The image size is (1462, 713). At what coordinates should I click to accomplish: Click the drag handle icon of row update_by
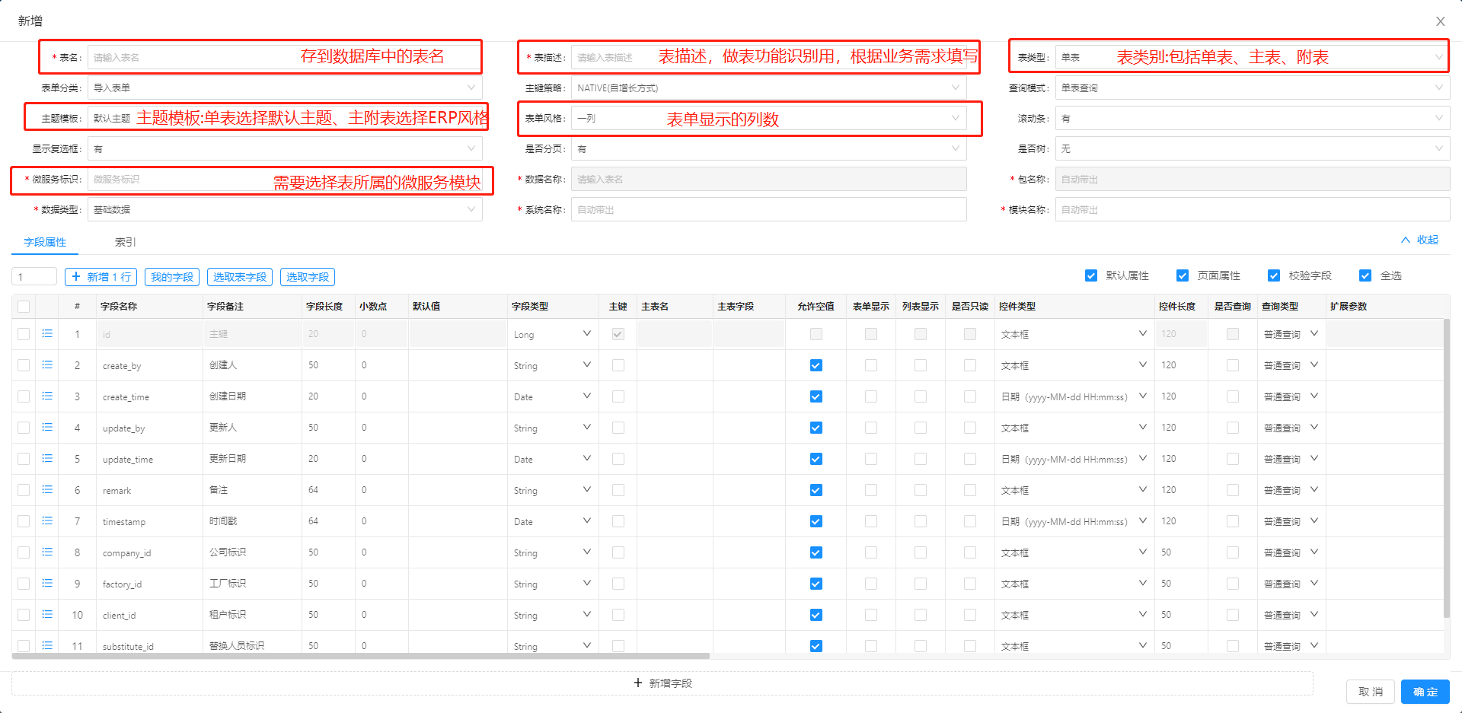point(47,428)
